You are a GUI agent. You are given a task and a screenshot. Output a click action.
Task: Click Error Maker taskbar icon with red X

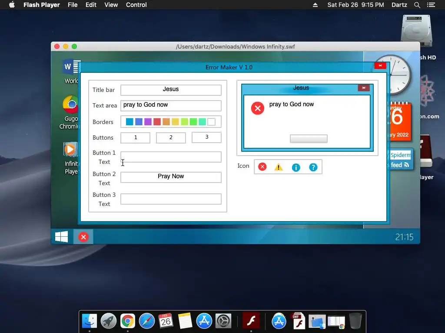point(83,237)
